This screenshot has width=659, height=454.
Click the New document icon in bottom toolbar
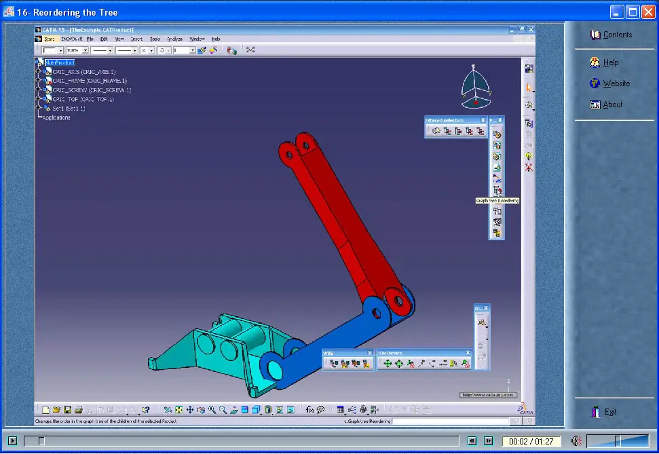[x=45, y=409]
